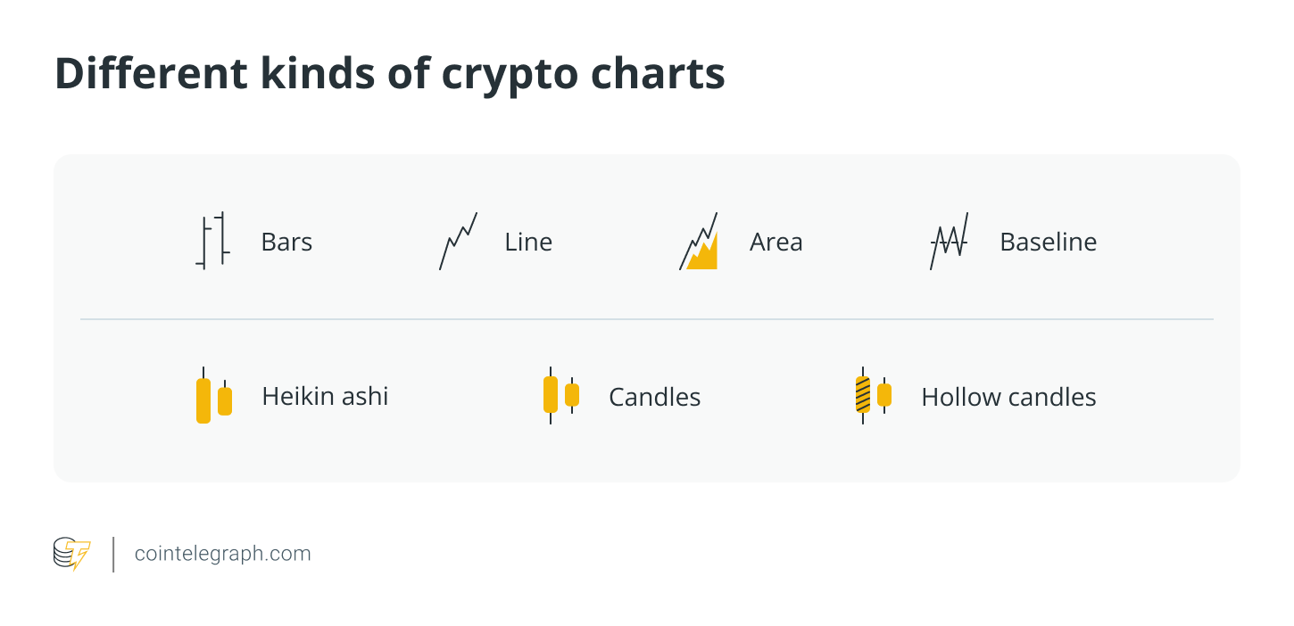Select the Bars chart icon

pyautogui.click(x=212, y=241)
